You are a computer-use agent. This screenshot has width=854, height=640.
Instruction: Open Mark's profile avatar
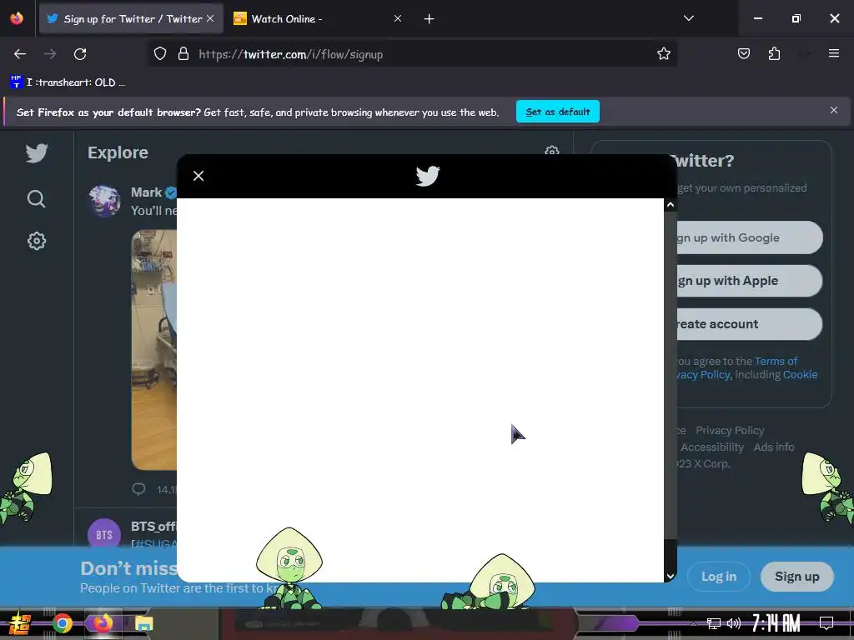(104, 201)
